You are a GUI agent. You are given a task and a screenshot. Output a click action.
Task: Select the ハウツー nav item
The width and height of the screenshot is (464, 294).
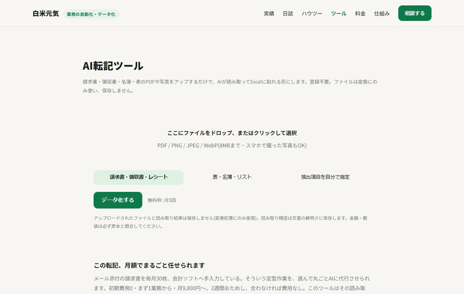coord(312,14)
